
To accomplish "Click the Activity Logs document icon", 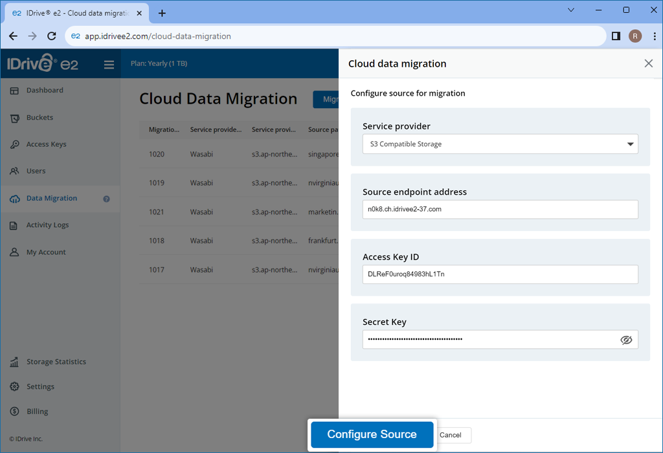I will [14, 226].
